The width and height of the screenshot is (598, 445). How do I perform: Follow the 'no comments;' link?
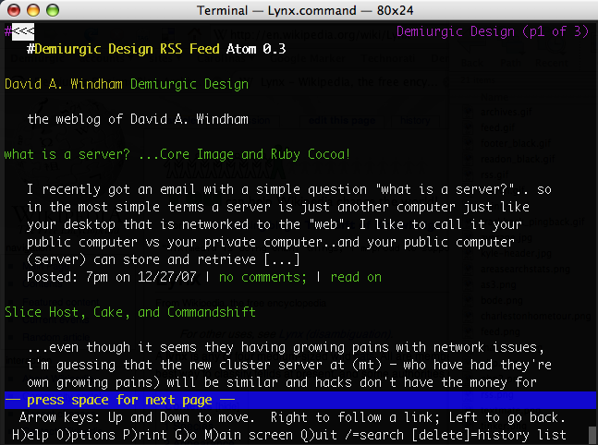pos(262,277)
